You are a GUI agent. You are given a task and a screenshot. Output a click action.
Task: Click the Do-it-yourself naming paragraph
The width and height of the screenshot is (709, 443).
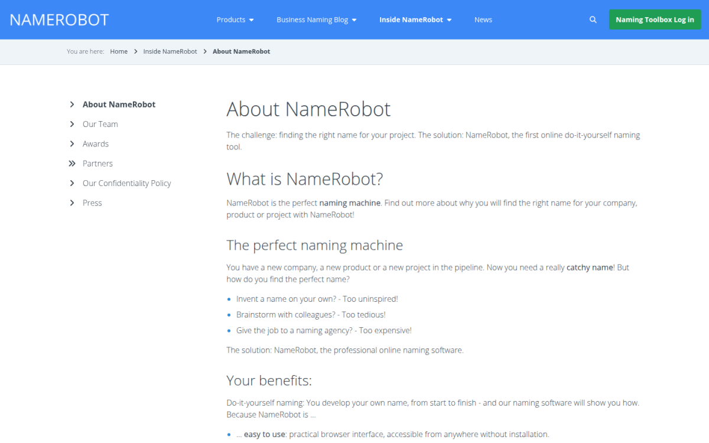tap(432, 409)
